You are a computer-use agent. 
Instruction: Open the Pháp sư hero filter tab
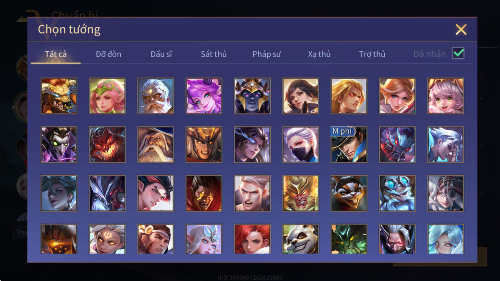[266, 54]
